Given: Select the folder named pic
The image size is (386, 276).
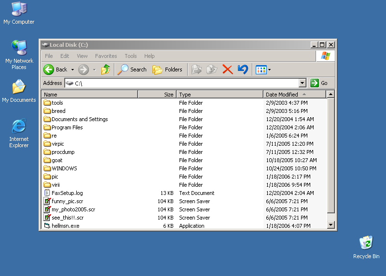Looking at the screenshot, I should click(51, 177).
